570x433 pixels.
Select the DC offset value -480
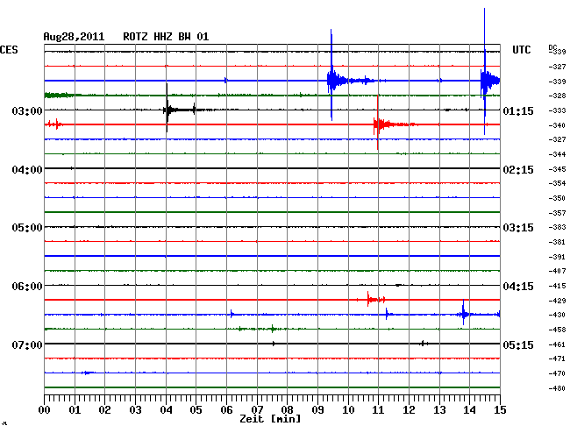[x=557, y=388]
